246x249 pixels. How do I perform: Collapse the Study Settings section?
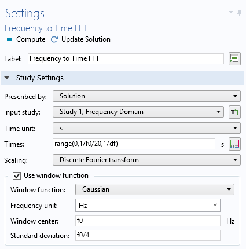[x=7, y=78]
